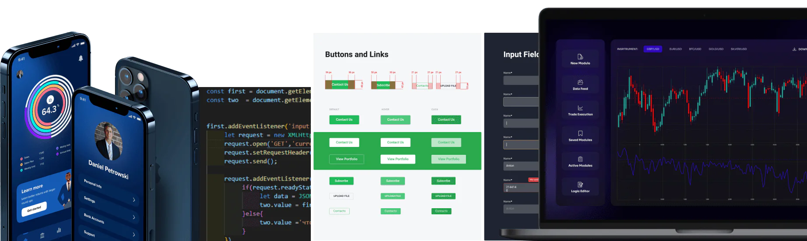Click the click-state UPLOAD FILE button
Viewport: 807px width, 241px height.
click(x=443, y=196)
